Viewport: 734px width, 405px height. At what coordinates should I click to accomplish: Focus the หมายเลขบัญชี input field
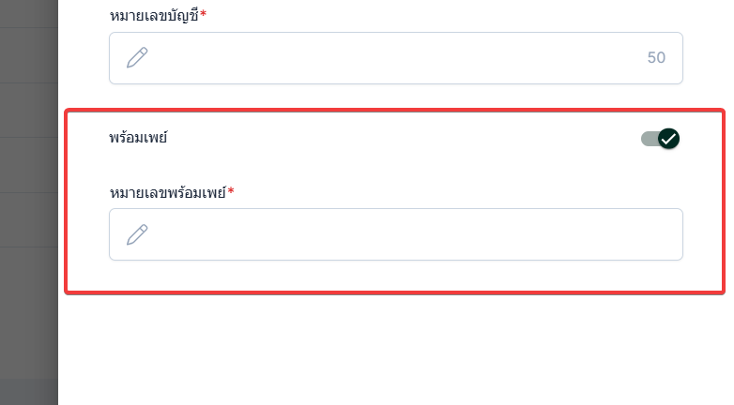[394, 58]
